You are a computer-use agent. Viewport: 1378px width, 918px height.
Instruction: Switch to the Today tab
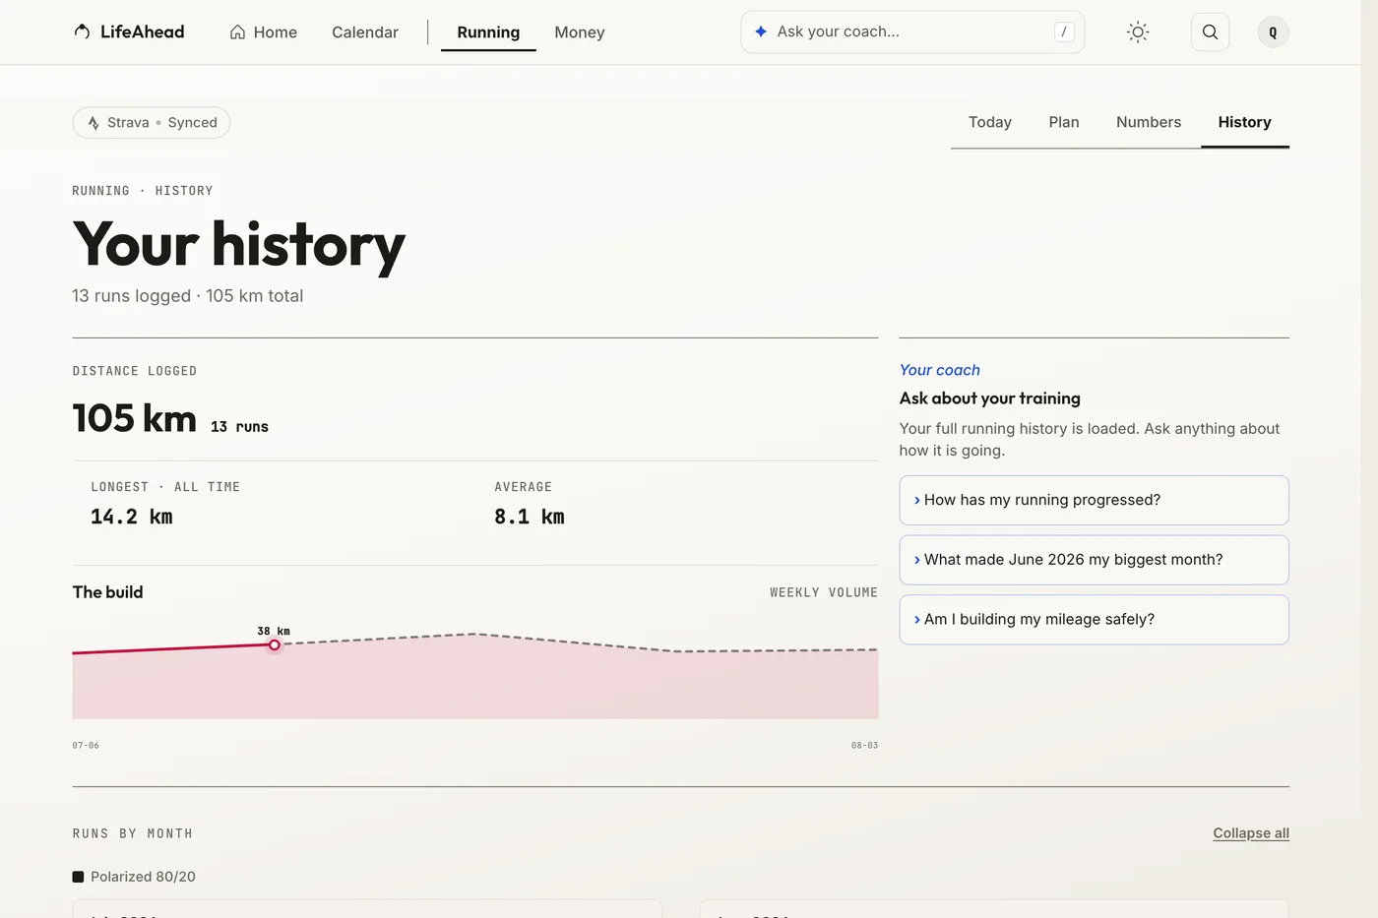(989, 122)
